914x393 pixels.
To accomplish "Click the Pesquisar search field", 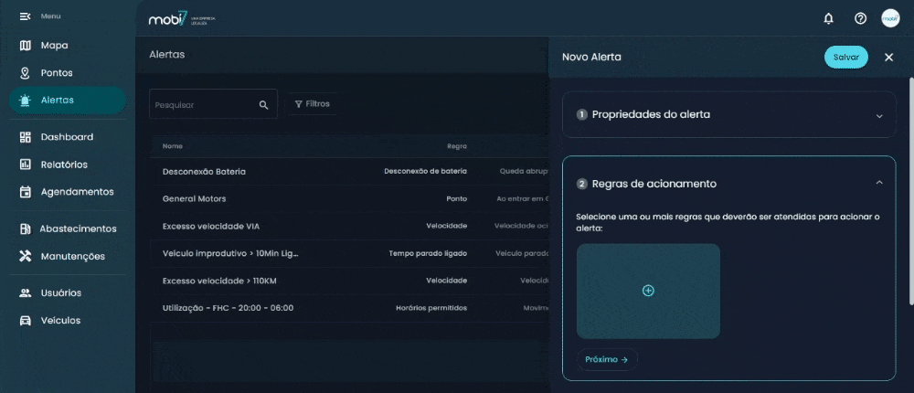I will point(203,105).
